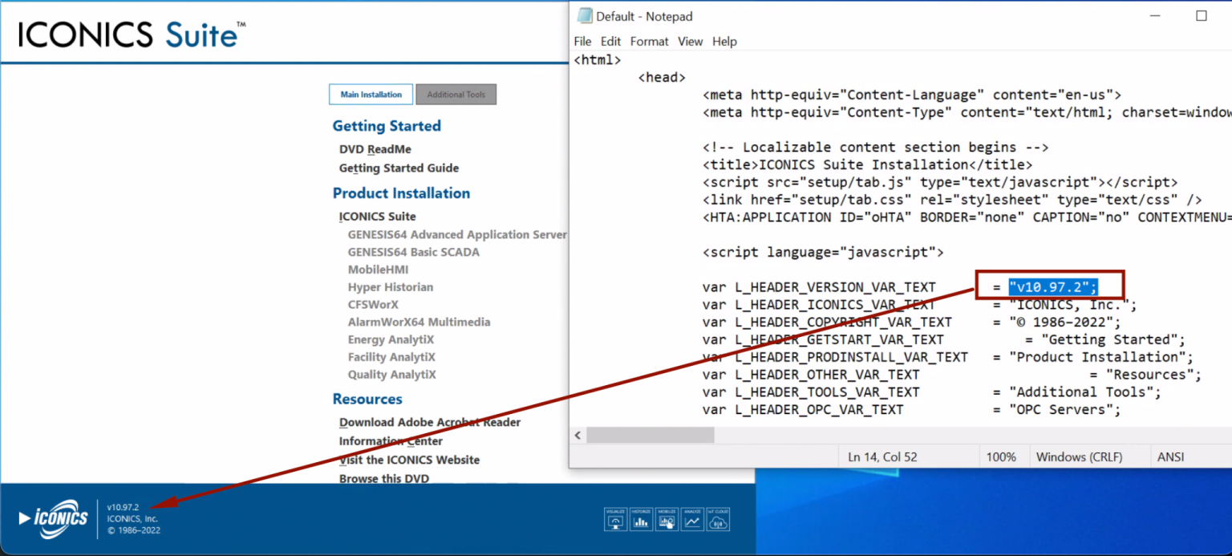Open the DVD ReadMe link
Viewport: 1232px width, 556px height.
375,149
